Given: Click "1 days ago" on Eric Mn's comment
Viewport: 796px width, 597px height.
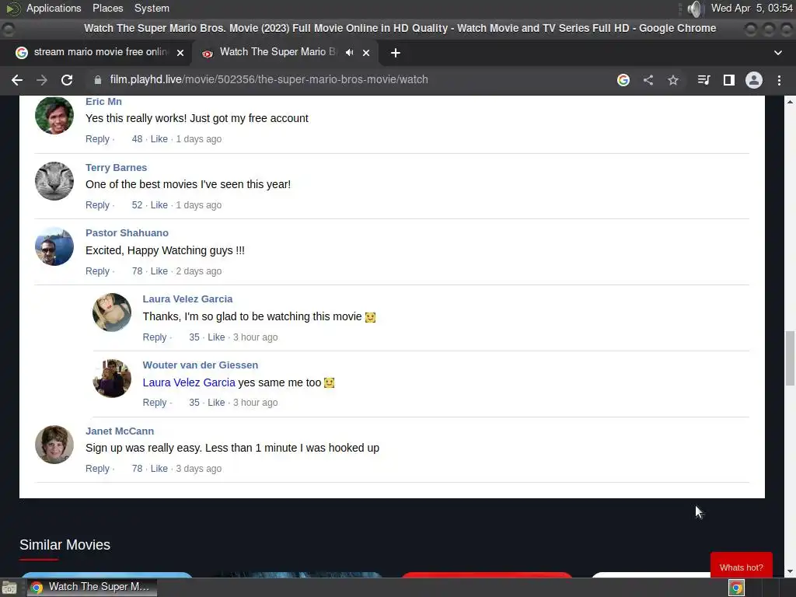Looking at the screenshot, I should pos(198,139).
